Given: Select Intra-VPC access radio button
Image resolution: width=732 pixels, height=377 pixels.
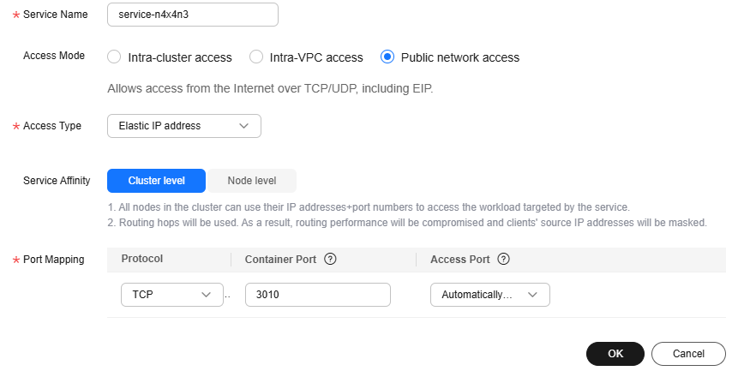Looking at the screenshot, I should 255,57.
